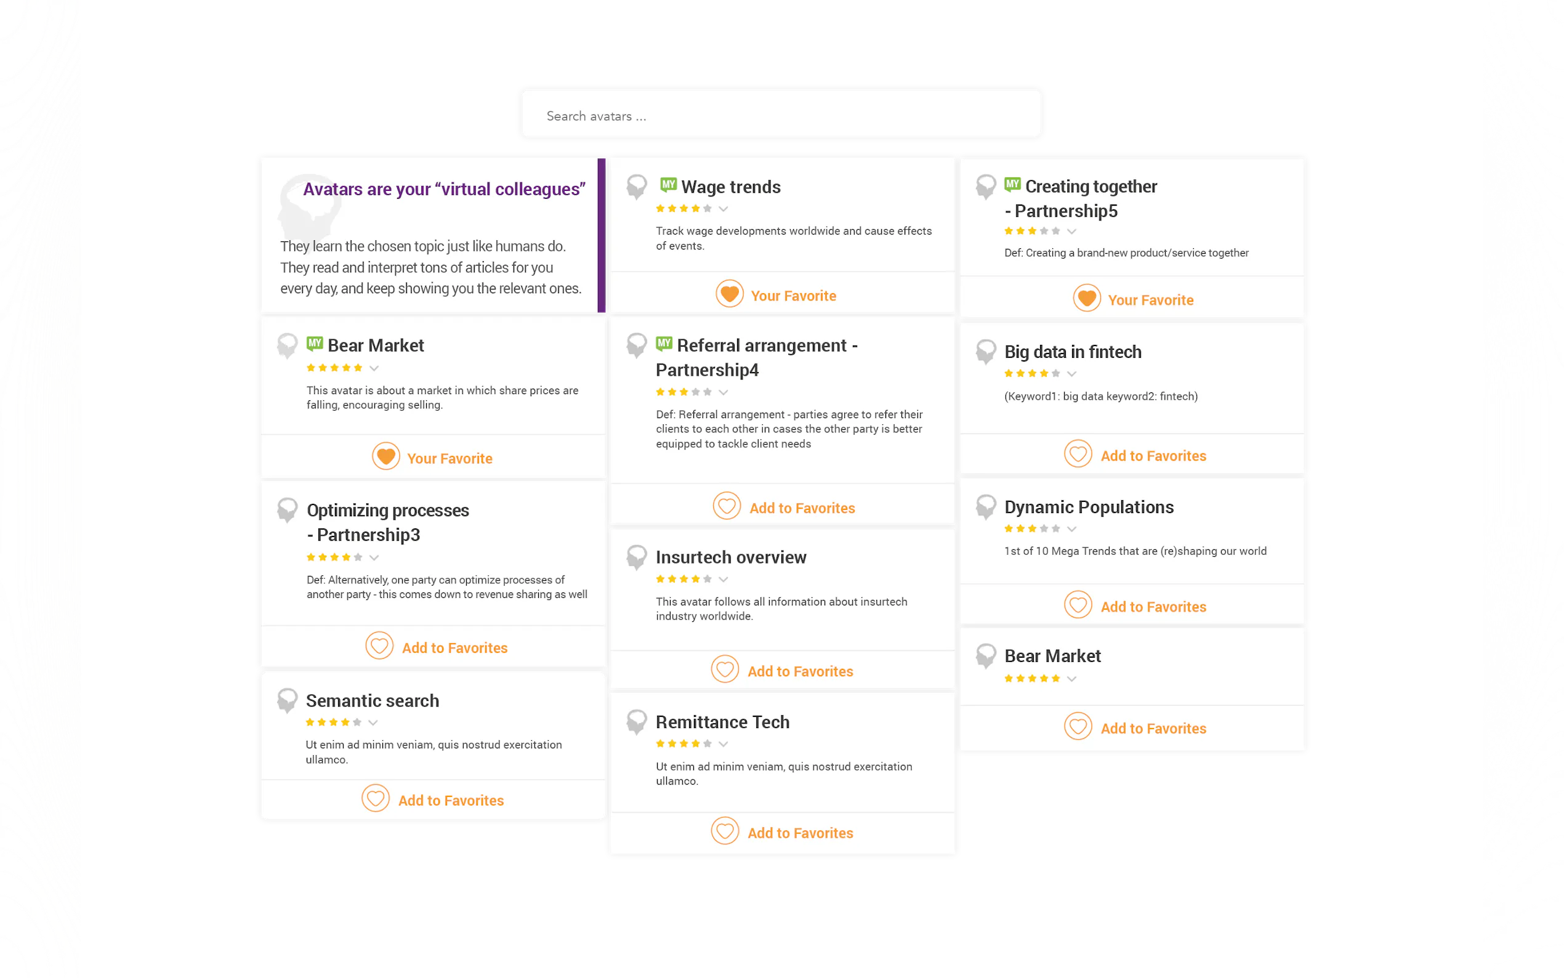Open the Optimizing processes - Partnership3 title

[x=387, y=522]
